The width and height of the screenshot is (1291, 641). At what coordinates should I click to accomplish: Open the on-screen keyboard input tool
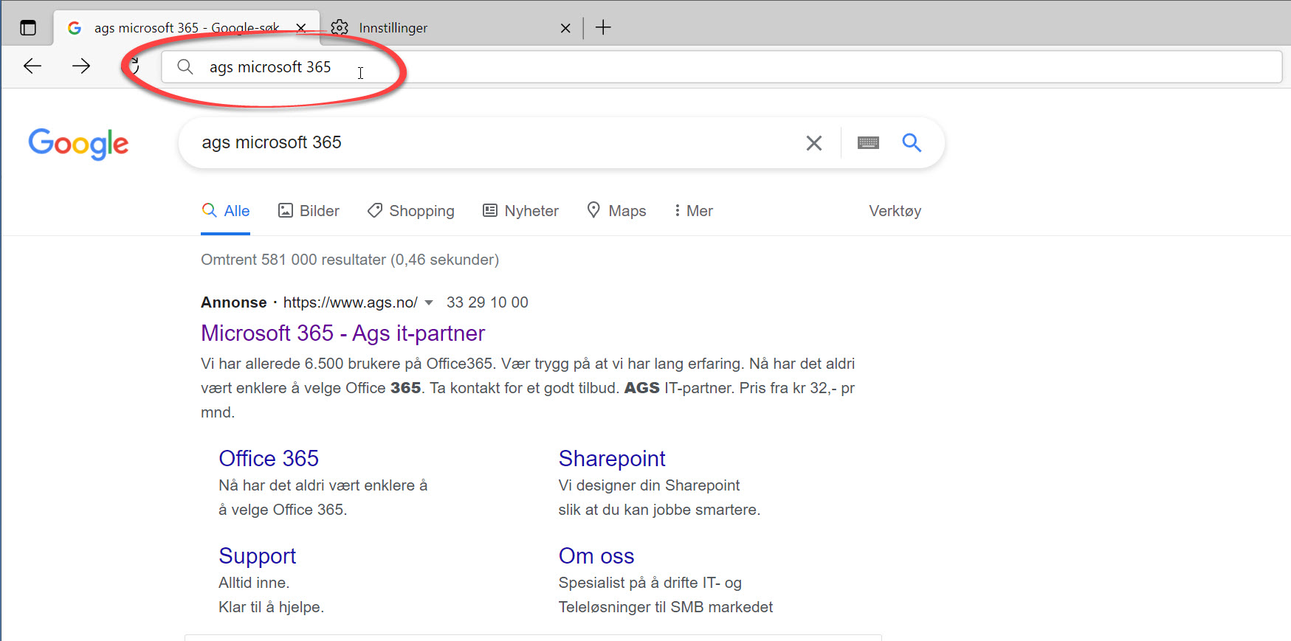pos(868,143)
